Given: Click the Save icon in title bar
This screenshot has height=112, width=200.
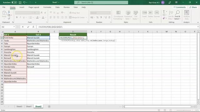Looking at the screenshot, I should [20, 2].
